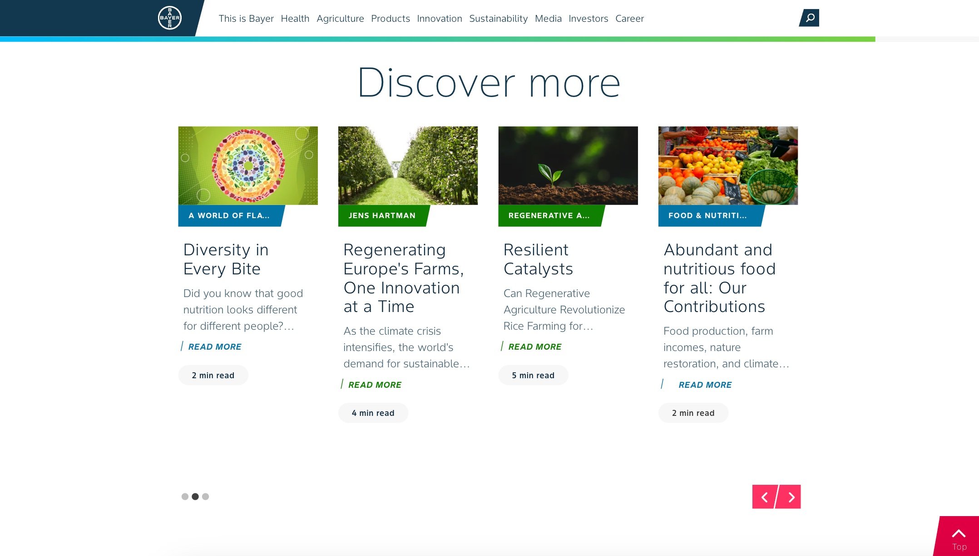Open the Career menu
This screenshot has height=556, width=979.
tap(629, 19)
